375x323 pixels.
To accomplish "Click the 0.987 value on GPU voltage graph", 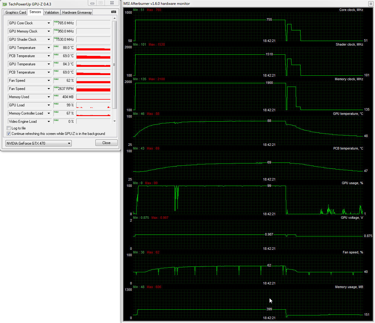I will [x=269, y=234].
